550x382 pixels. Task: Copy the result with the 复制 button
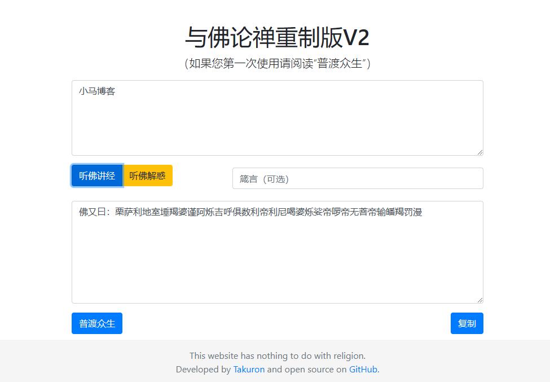pyautogui.click(x=467, y=323)
